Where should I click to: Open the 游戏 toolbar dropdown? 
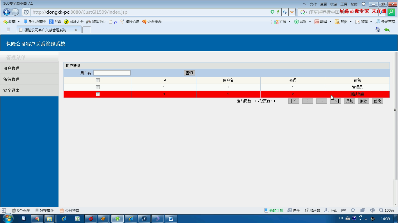[x=364, y=22]
